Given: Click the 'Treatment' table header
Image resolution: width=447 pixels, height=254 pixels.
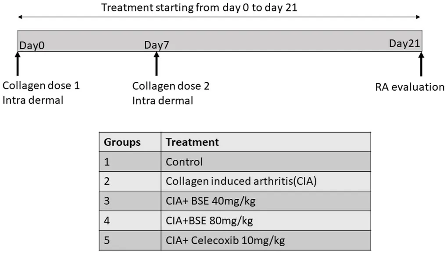Looking at the screenshot, I should 192,142.
